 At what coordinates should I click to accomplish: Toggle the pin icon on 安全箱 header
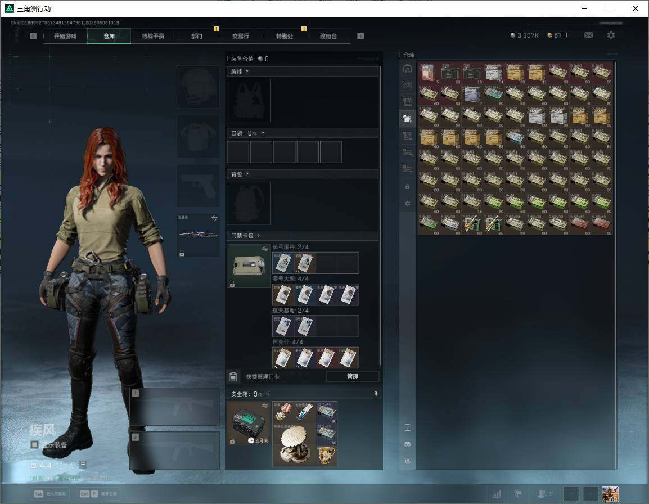(376, 394)
